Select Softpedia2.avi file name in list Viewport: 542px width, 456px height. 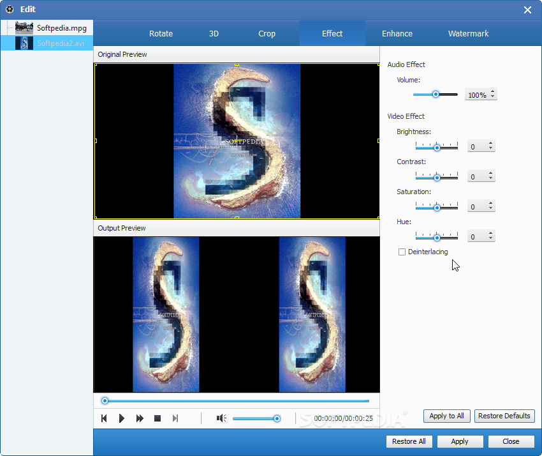coord(61,43)
